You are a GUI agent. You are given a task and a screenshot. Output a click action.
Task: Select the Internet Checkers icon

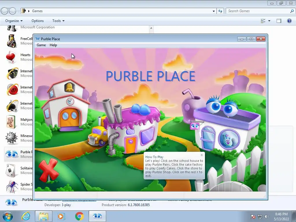click(12, 90)
